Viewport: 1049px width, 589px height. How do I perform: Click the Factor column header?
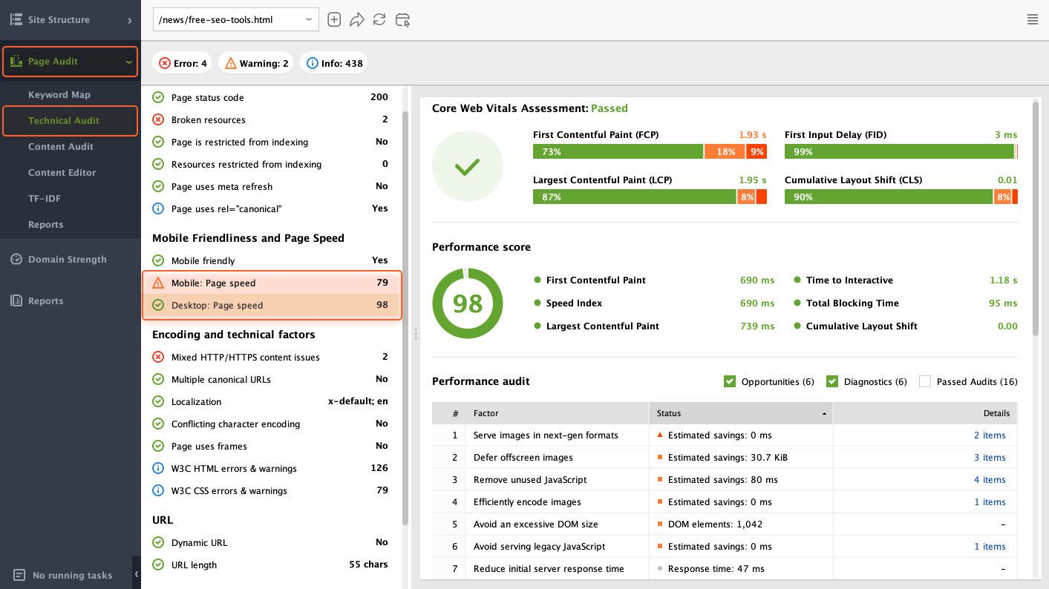coord(557,413)
